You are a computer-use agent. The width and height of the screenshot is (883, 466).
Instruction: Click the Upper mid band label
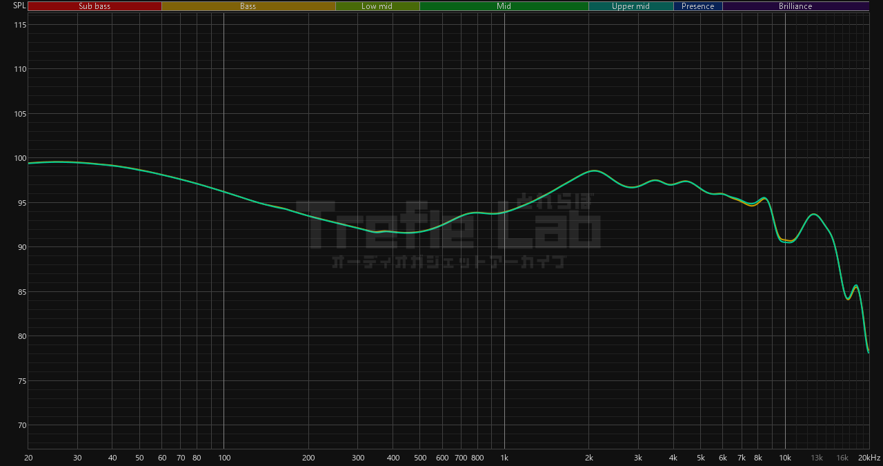631,6
